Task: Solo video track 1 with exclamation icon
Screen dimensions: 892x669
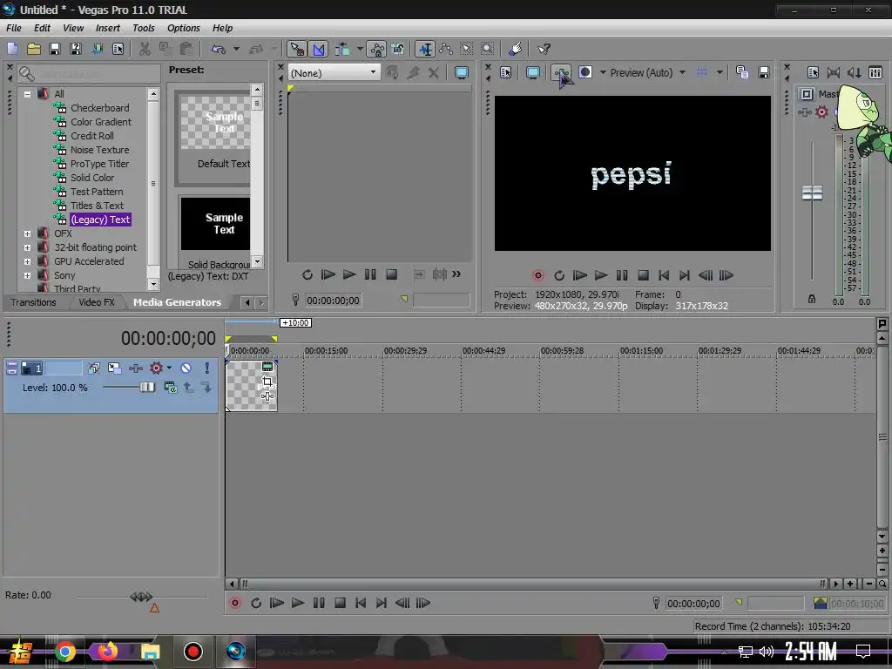Action: pyautogui.click(x=206, y=368)
